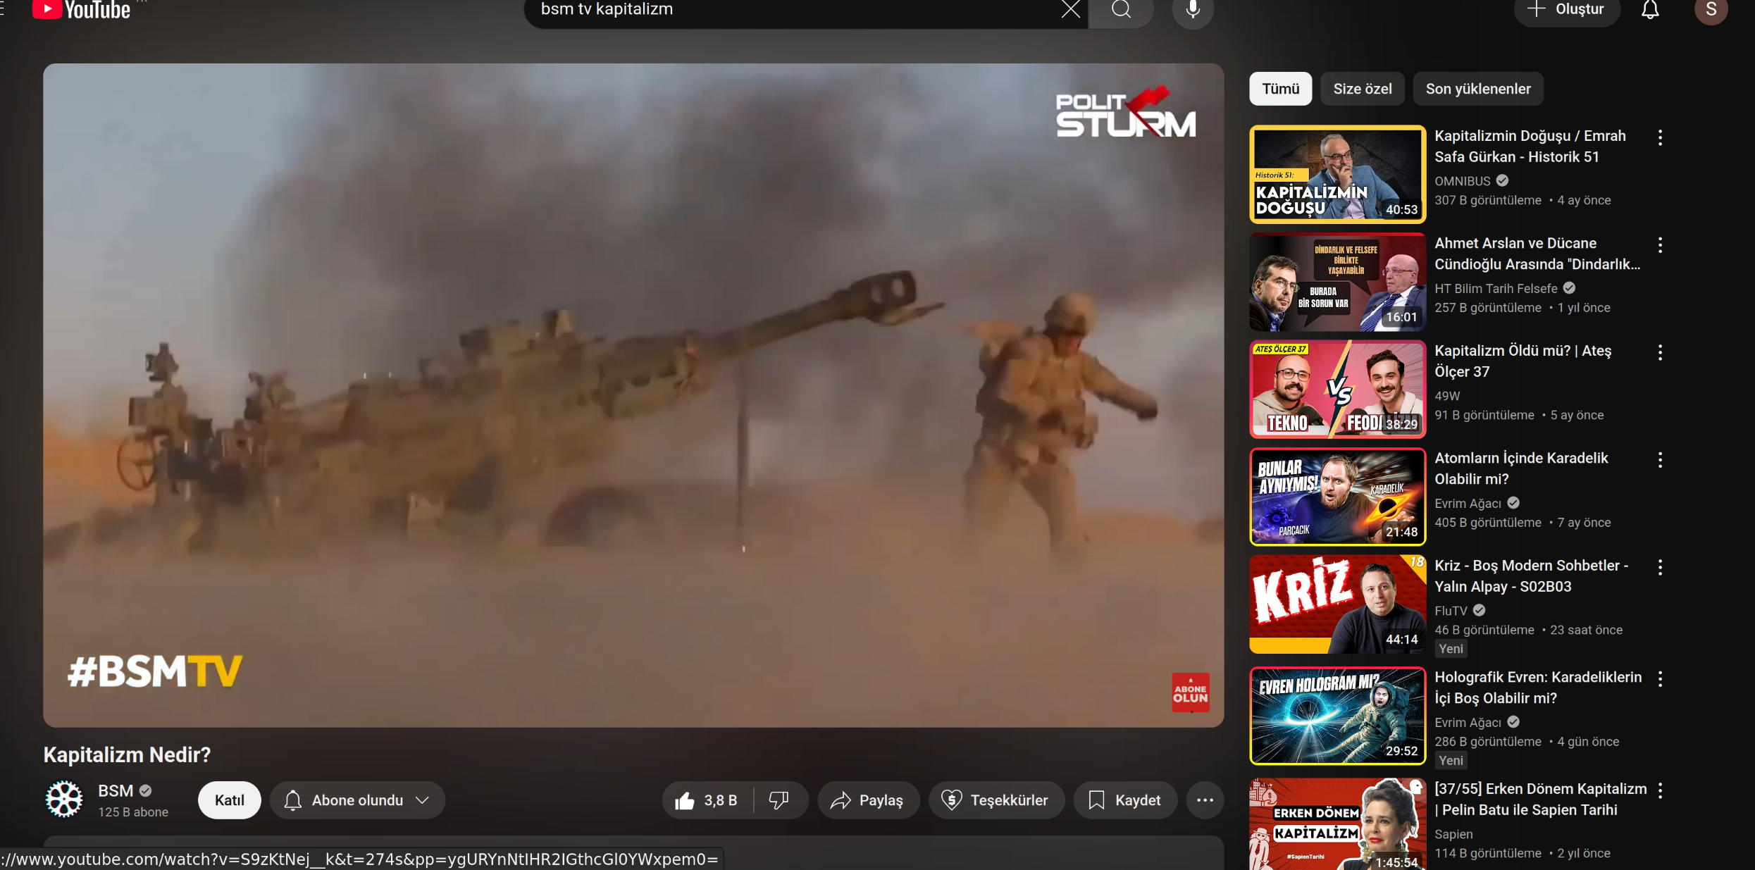Screen dimensions: 1755x870
Task: Open FluTV channel name
Action: click(1451, 611)
